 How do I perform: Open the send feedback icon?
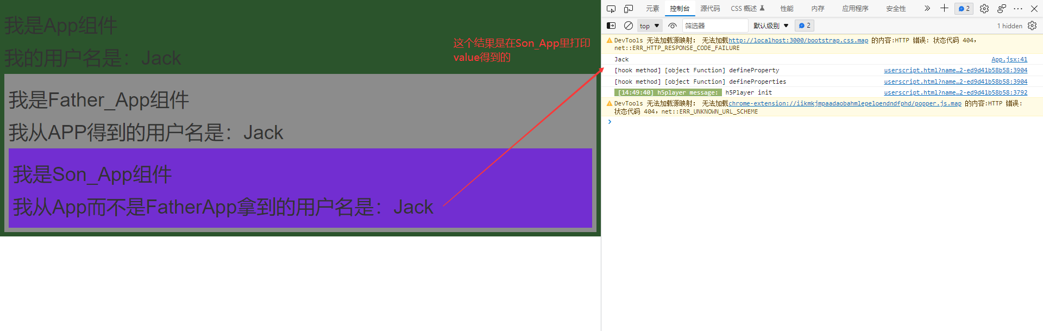[1002, 9]
